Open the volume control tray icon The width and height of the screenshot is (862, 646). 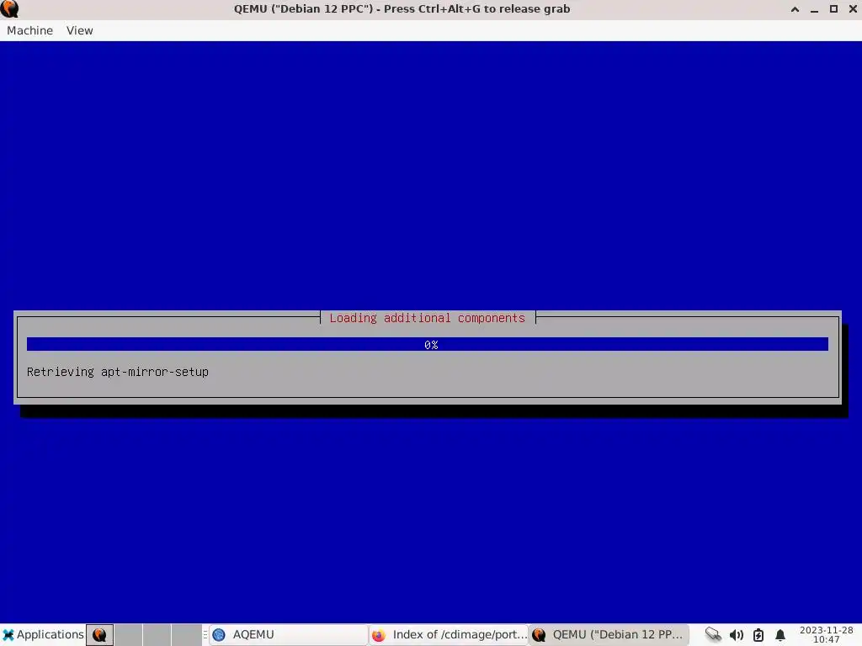pyautogui.click(x=736, y=635)
